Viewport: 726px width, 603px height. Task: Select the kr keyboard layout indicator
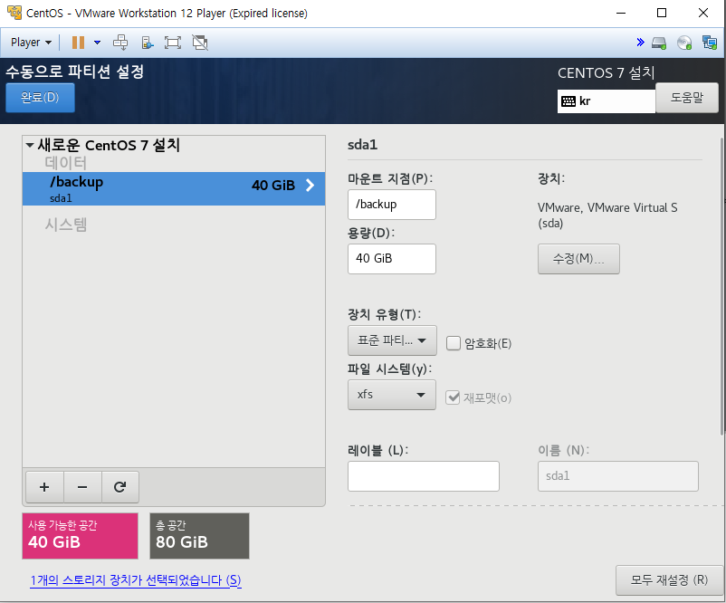click(x=607, y=101)
